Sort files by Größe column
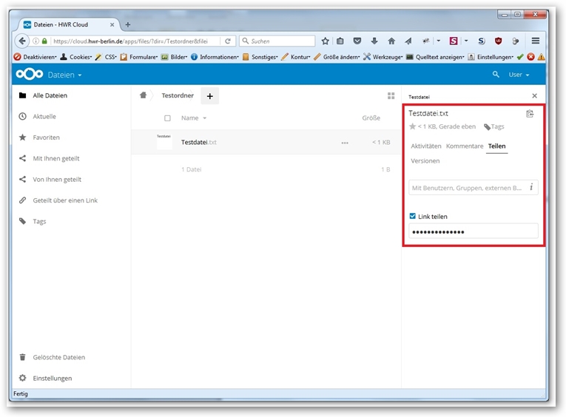Image resolution: width=566 pixels, height=417 pixels. [371, 118]
